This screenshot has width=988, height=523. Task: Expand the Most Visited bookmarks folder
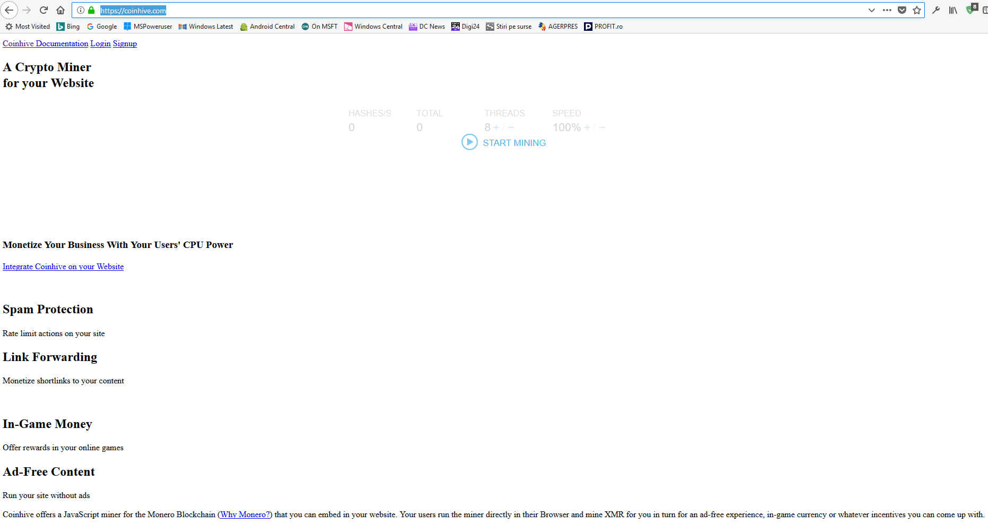27,26
